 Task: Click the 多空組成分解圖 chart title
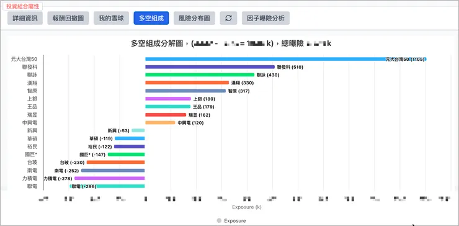coord(231,43)
